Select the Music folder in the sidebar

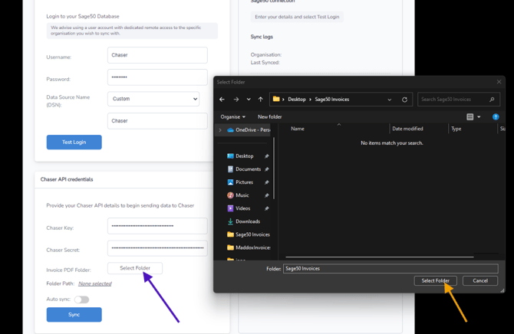(242, 195)
